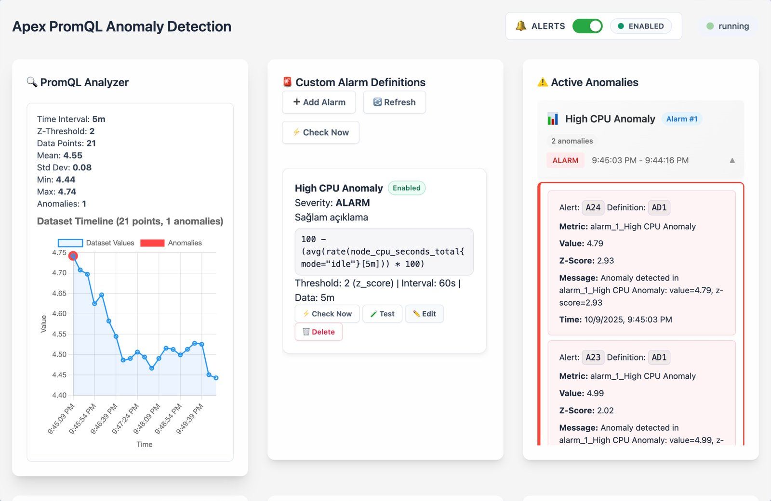Click the Mean: 4.55 stat
The width and height of the screenshot is (771, 501).
[x=60, y=155]
